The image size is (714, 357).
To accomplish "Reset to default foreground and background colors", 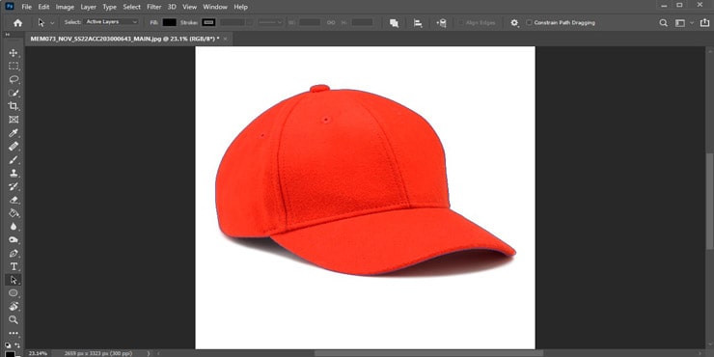I will click(x=8, y=345).
